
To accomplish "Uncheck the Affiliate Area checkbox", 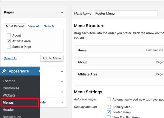I will (x=9, y=41).
